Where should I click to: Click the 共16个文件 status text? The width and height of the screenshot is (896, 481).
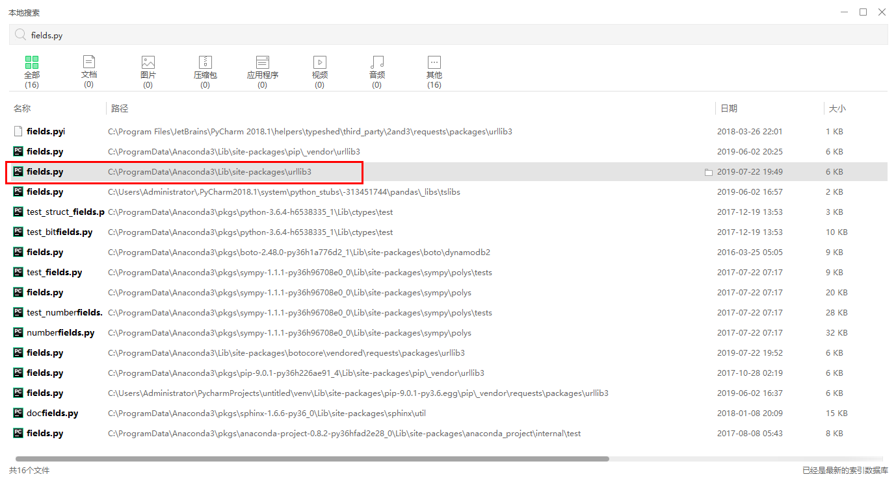(29, 470)
